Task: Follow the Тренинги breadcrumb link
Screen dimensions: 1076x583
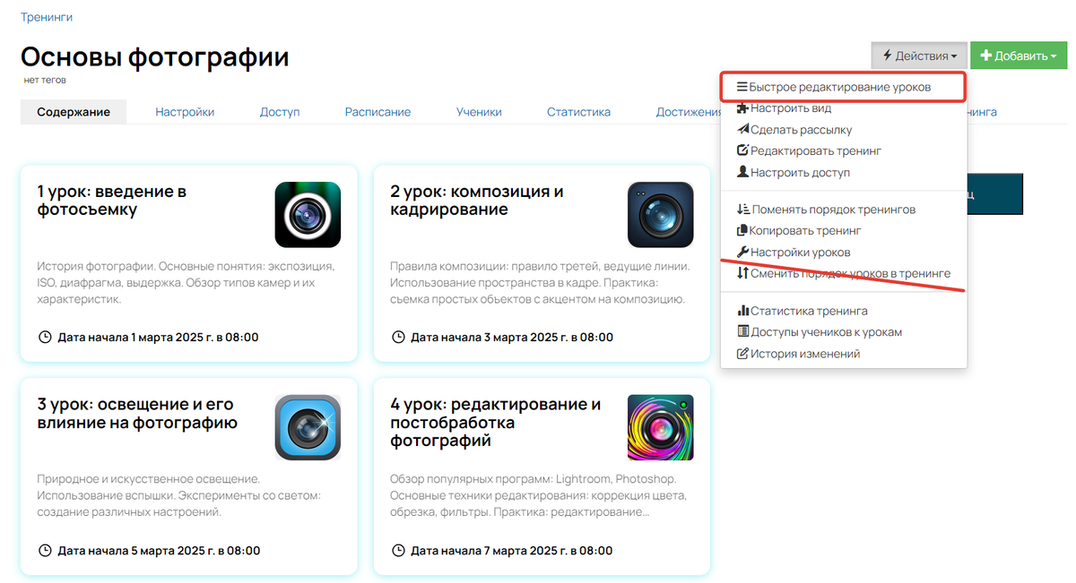Action: (x=47, y=17)
